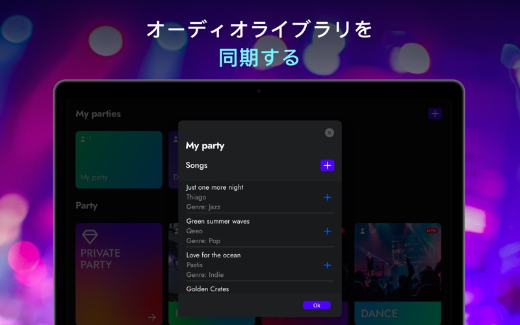Click the arrow on the Private Party card
Screen dimensions: 520x325
pyautogui.click(x=151, y=317)
